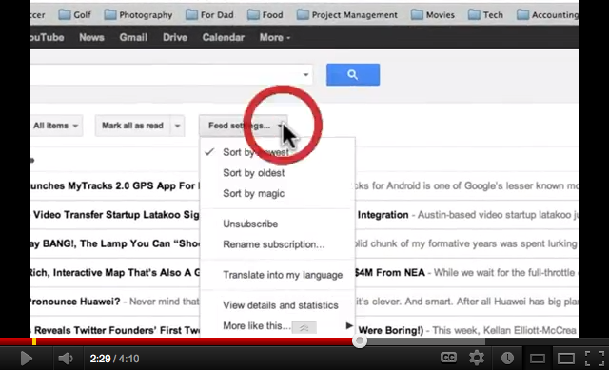609x370 pixels.
Task: Enter fullscreen mode icon
Action: [x=595, y=358]
